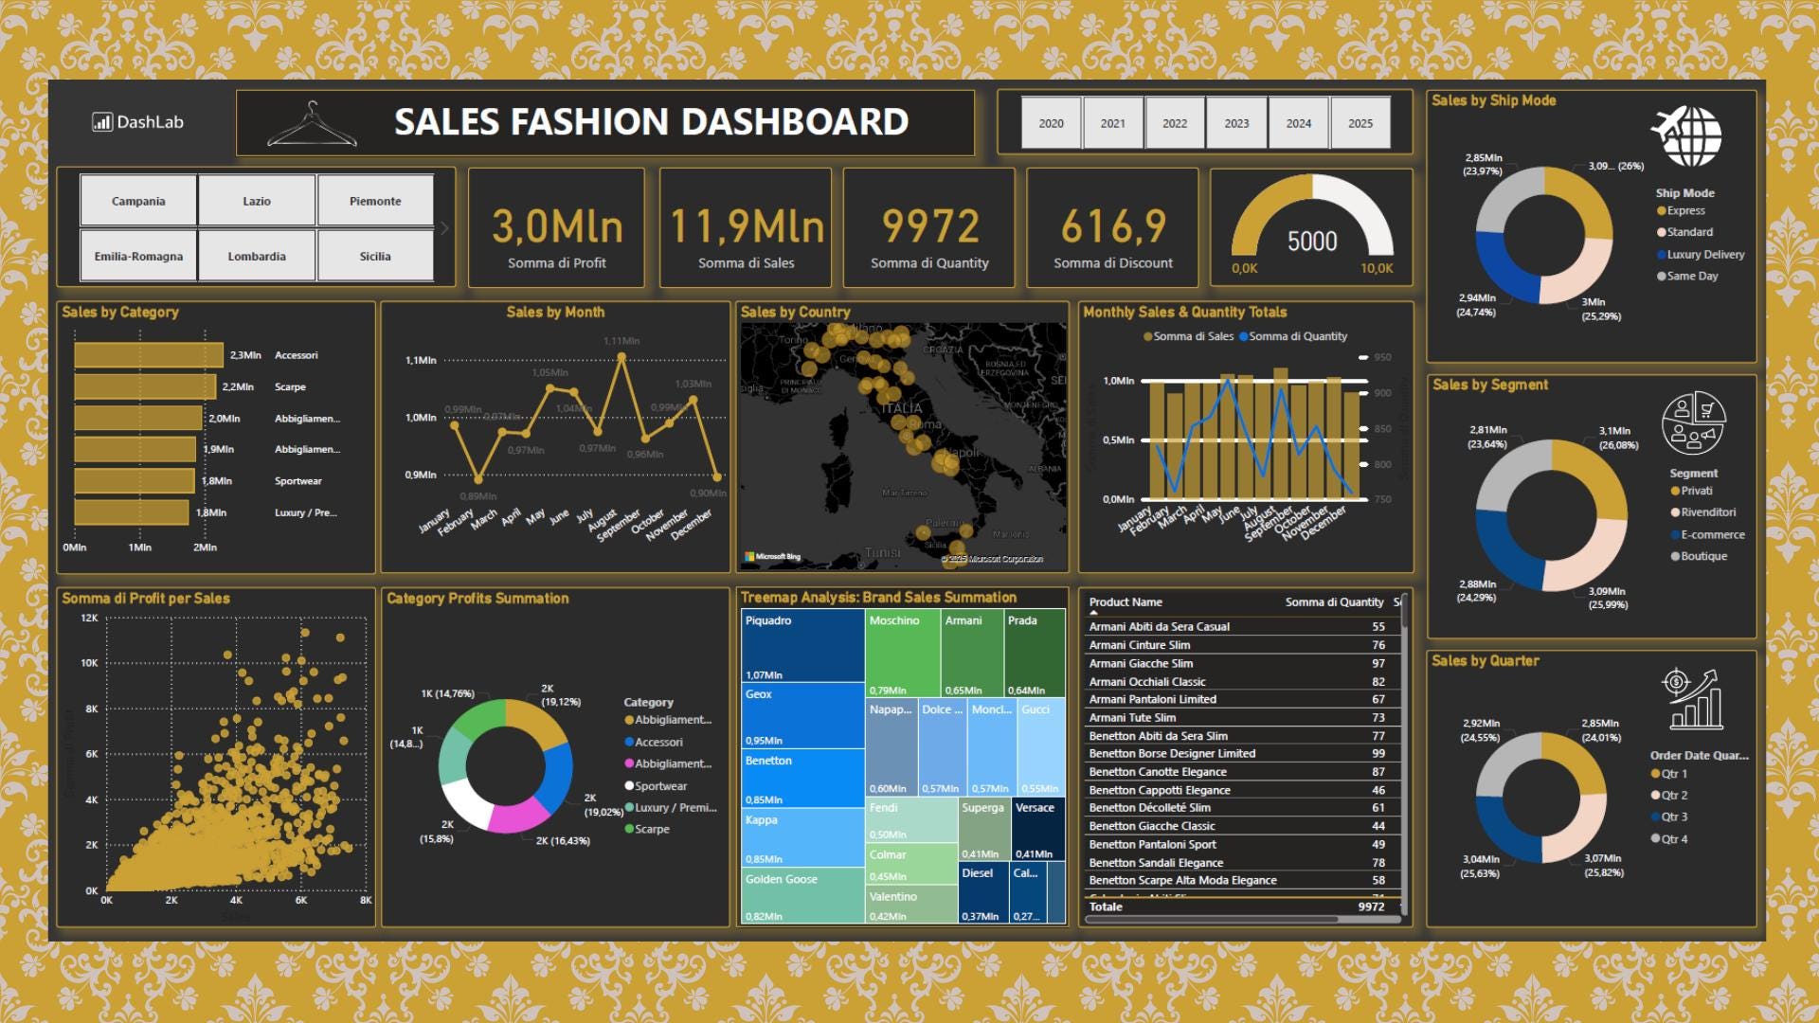
Task: Select Geox tile in treemap
Action: pyautogui.click(x=803, y=716)
